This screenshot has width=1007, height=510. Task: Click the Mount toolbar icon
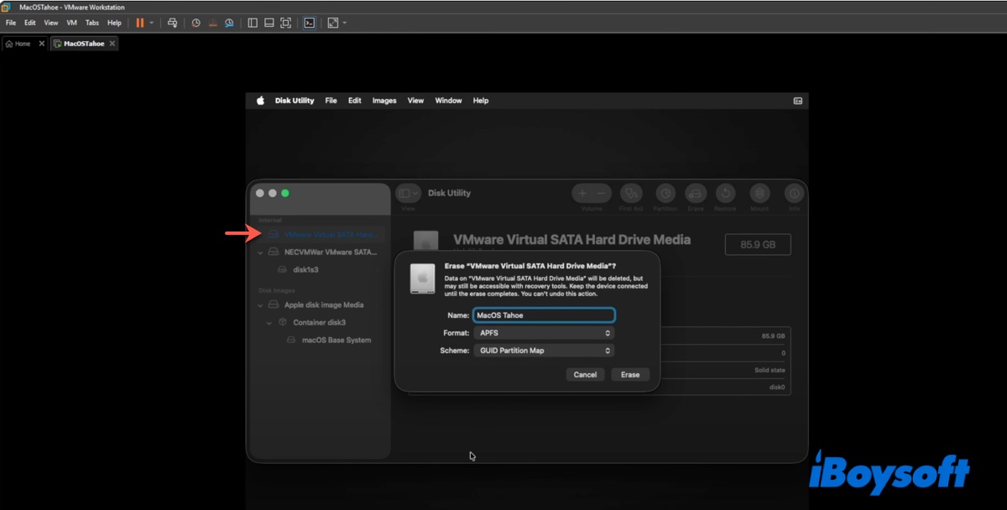click(759, 194)
